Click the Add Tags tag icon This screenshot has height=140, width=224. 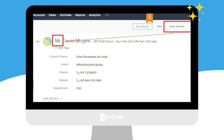click(x=56, y=48)
